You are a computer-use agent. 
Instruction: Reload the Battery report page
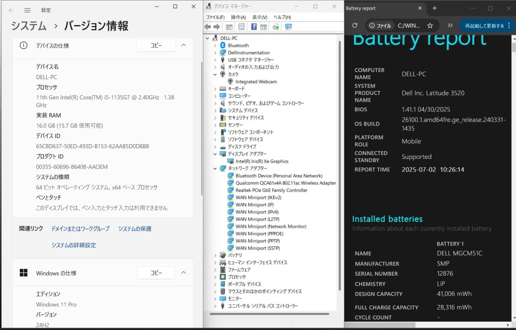[355, 26]
